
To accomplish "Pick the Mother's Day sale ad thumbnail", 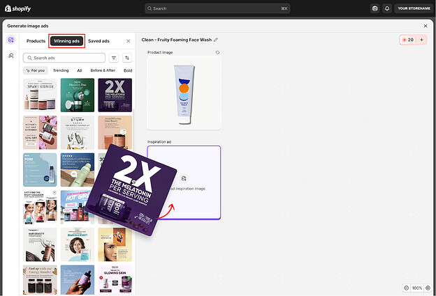I will tap(40, 132).
